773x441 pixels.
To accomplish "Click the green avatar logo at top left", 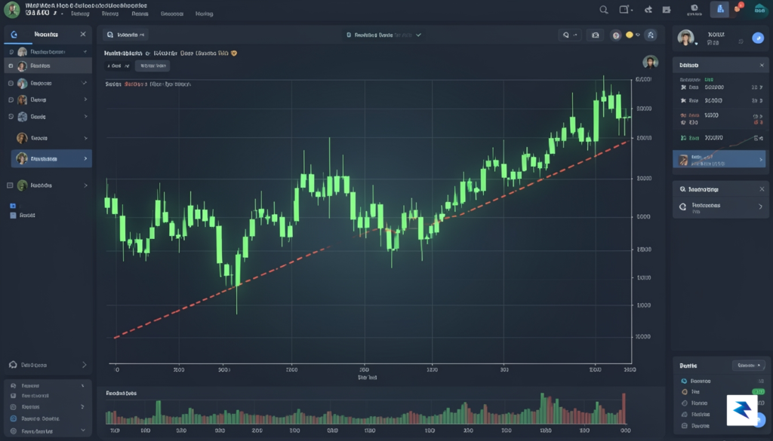I will coord(11,9).
